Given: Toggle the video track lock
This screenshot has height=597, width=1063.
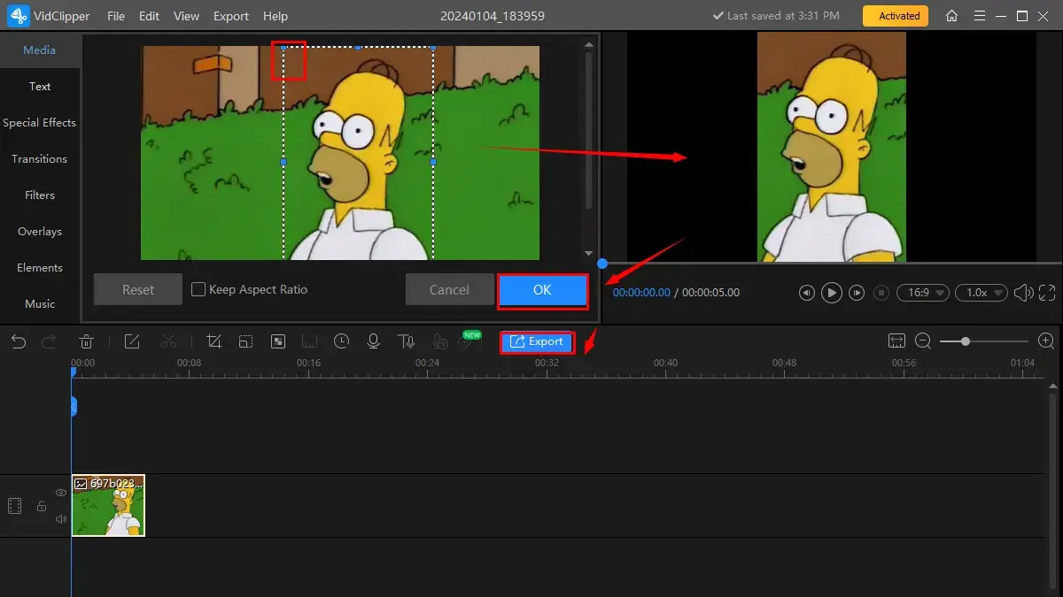Looking at the screenshot, I should 42,506.
